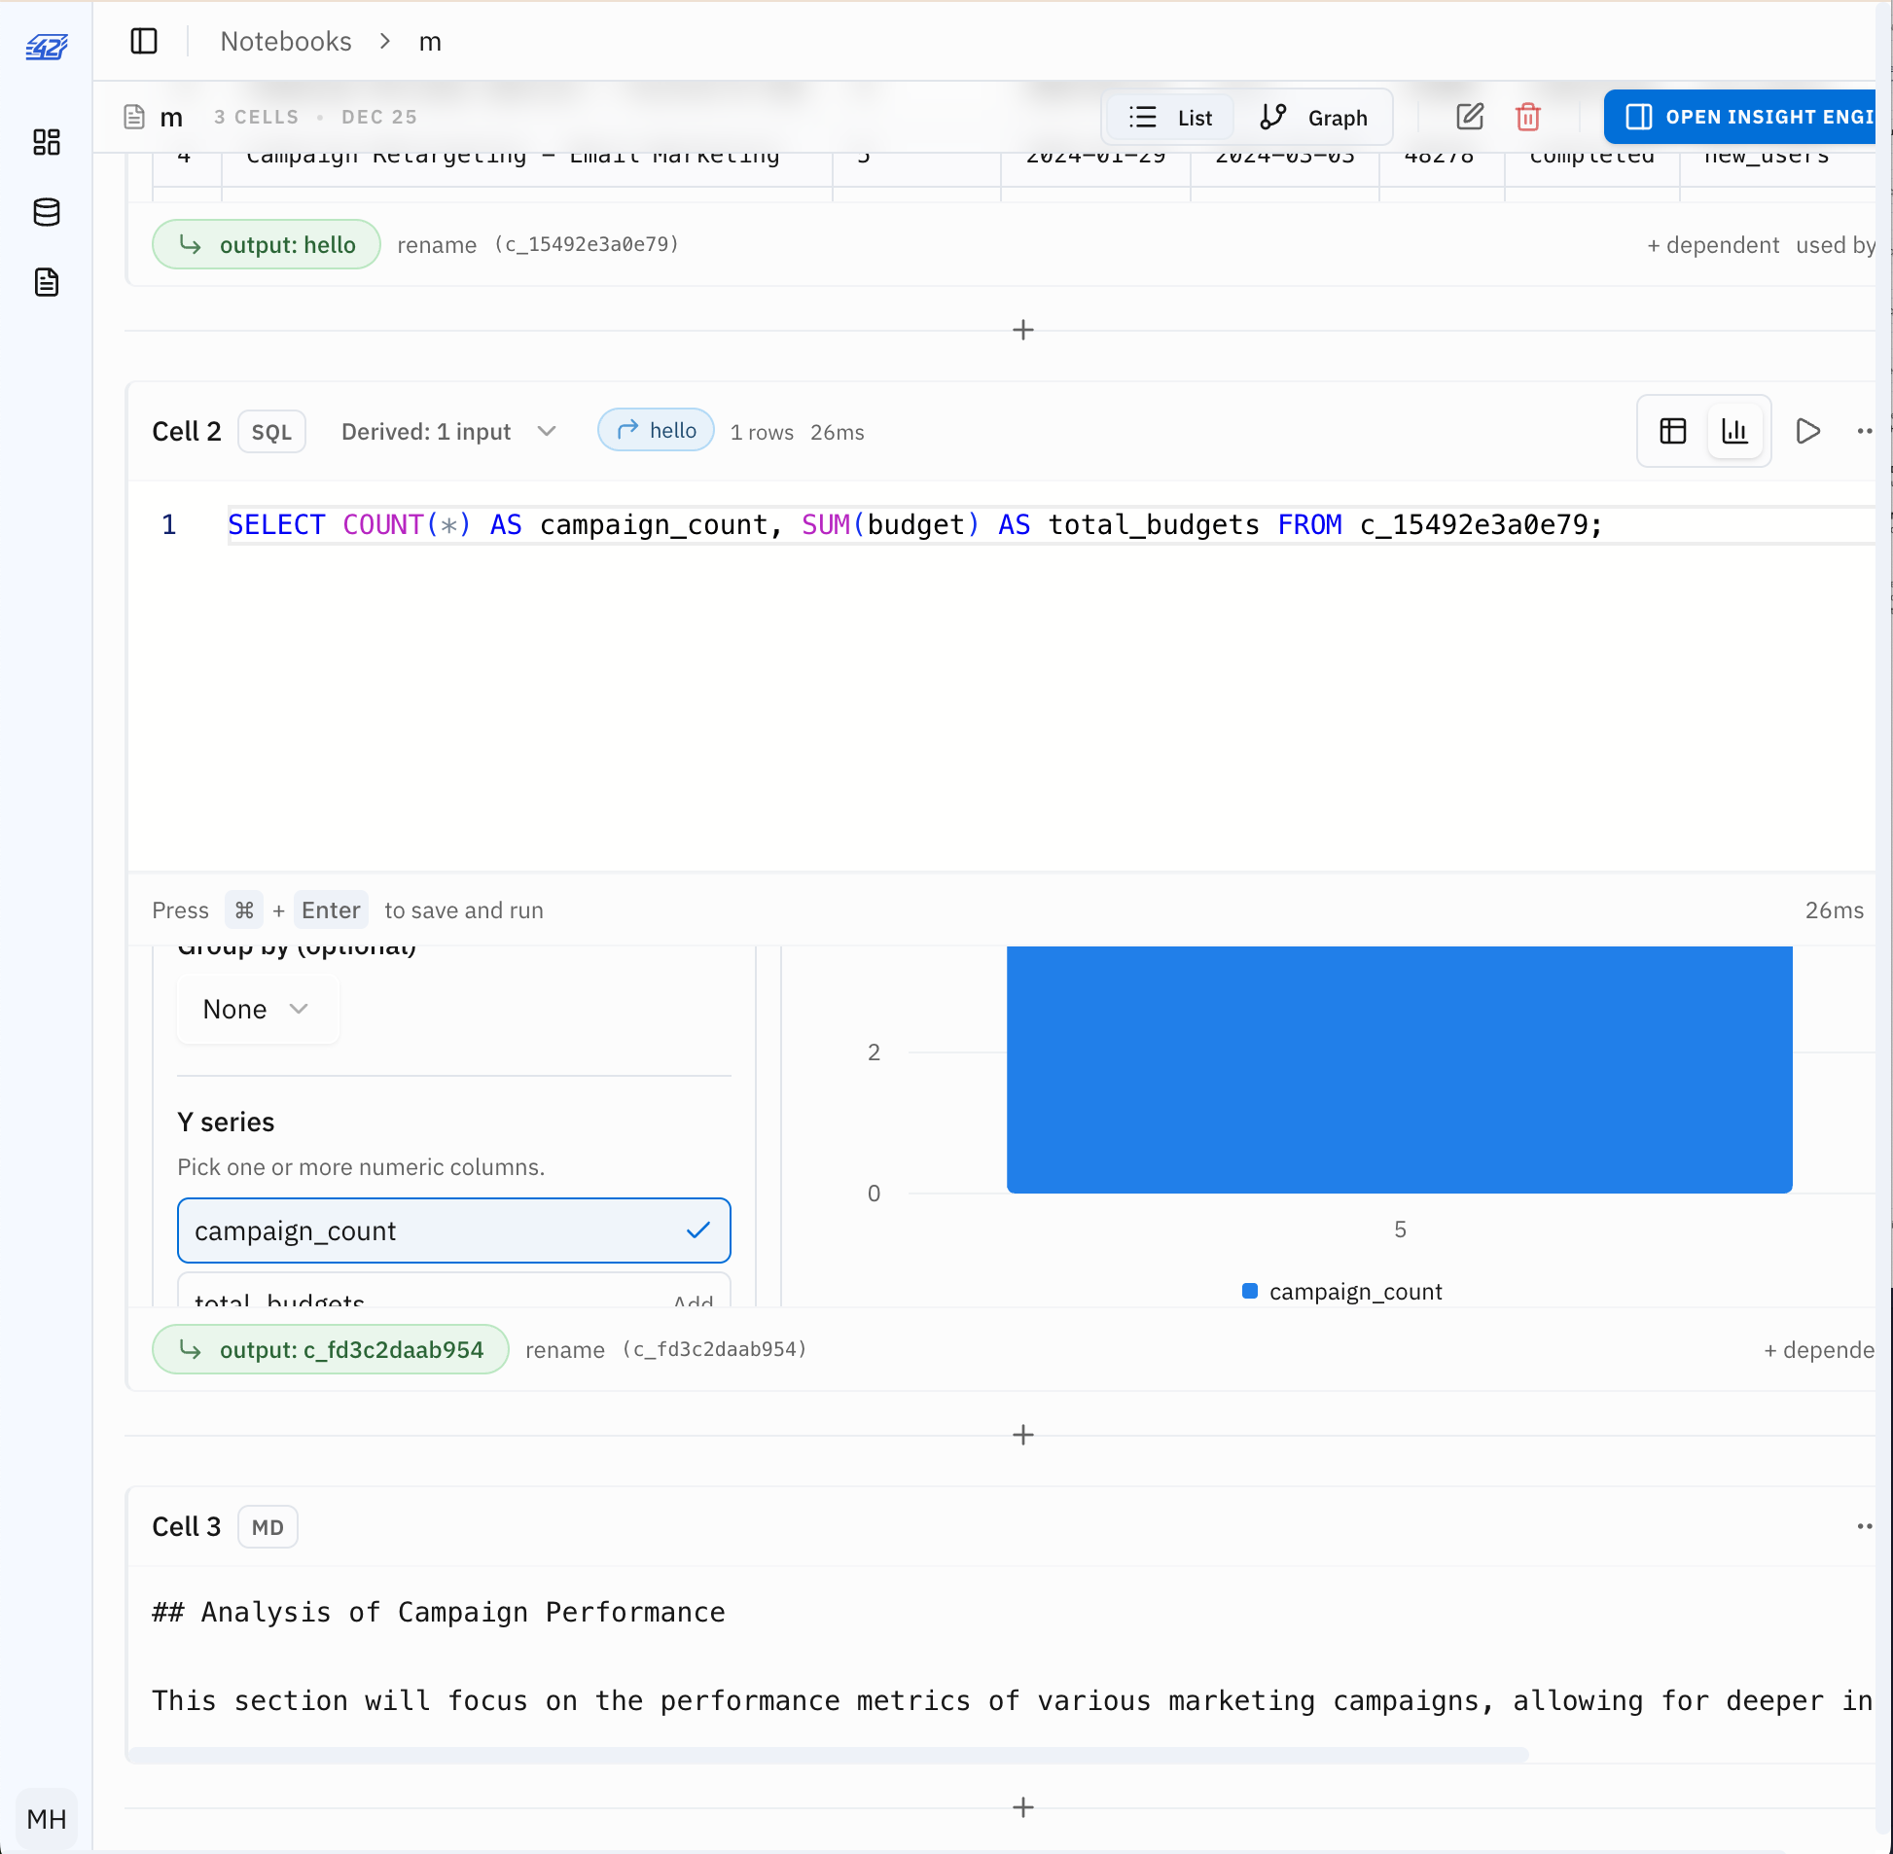The image size is (1893, 1854).
Task: Open the dashboard grid icon in sidebar
Action: point(47,142)
